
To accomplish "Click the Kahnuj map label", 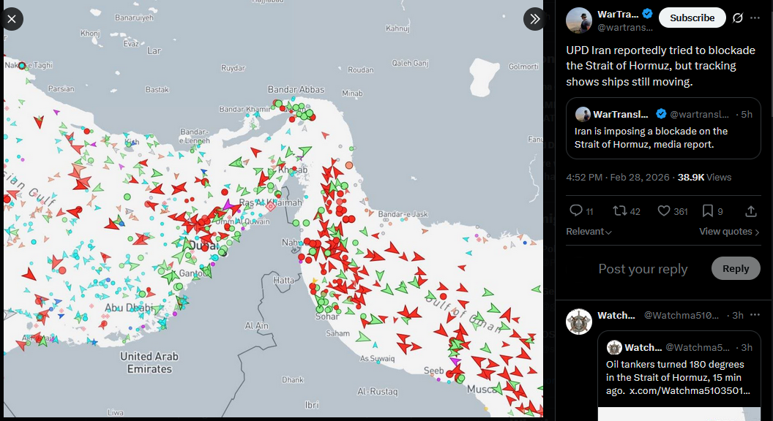I will [397, 29].
